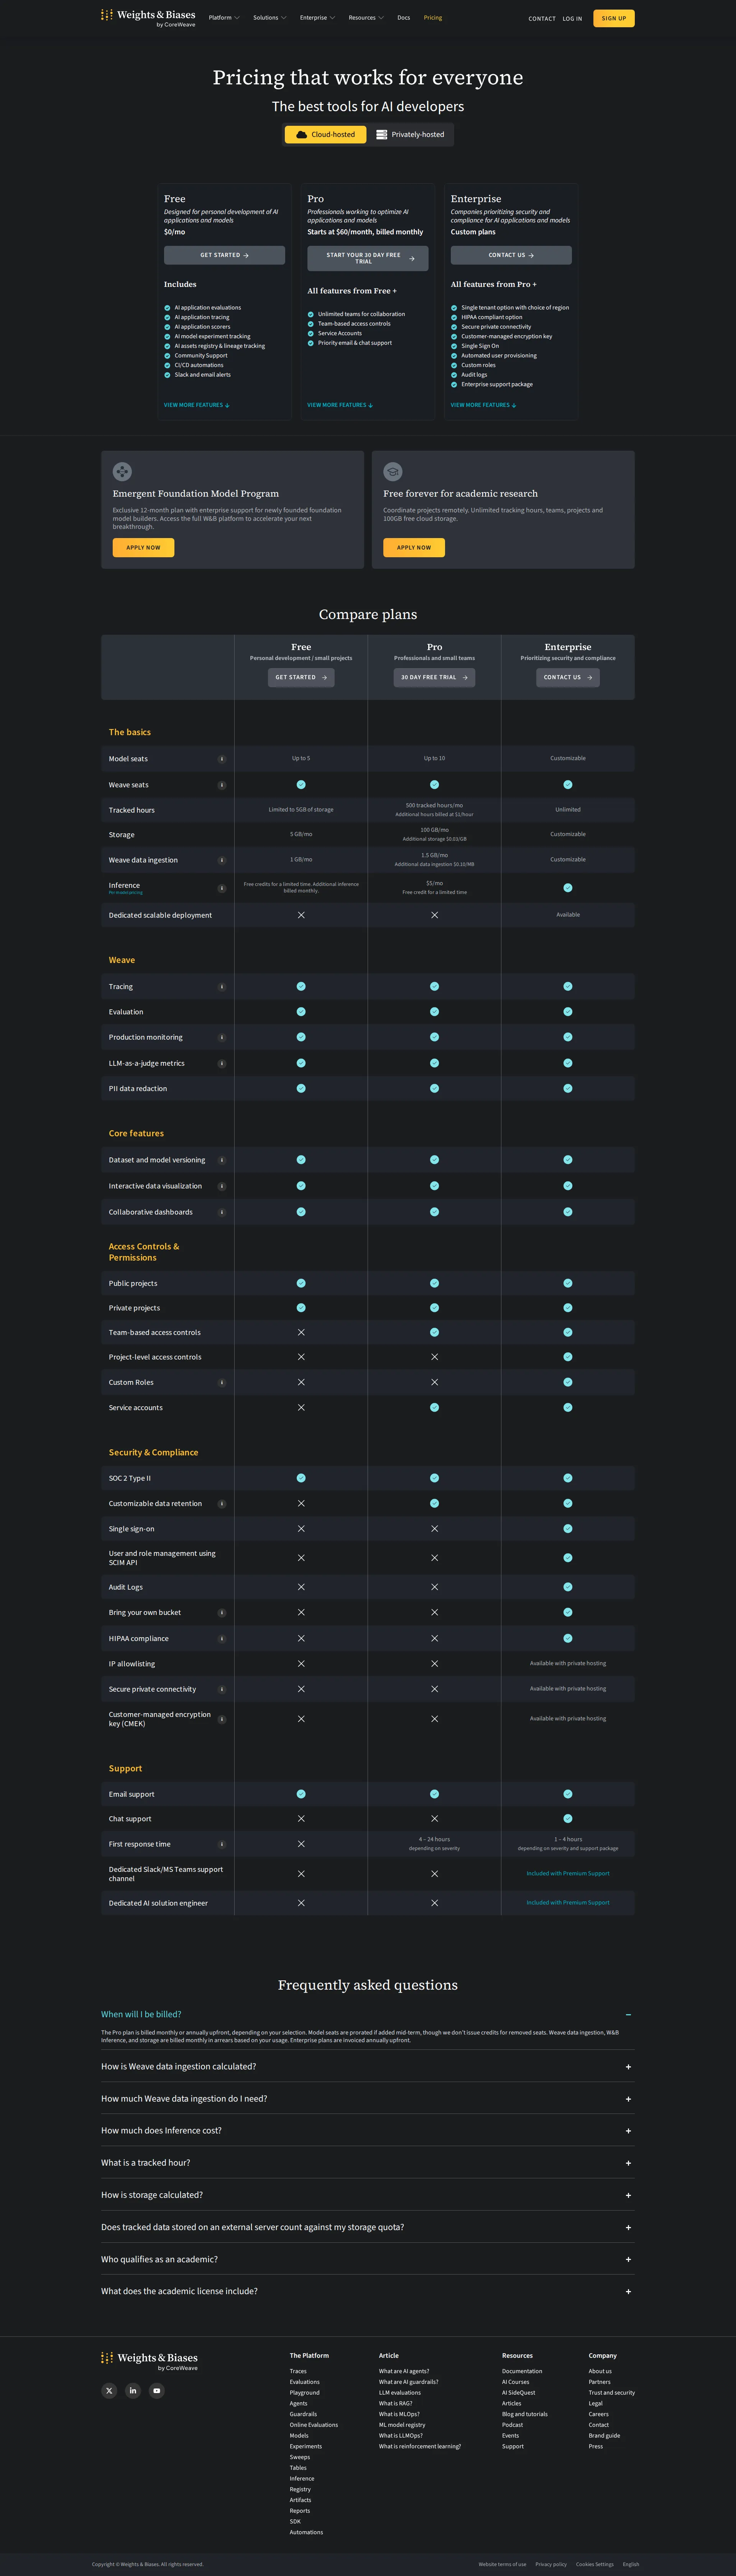Image resolution: width=736 pixels, height=2576 pixels.
Task: Click the info icon next to Model seats
Action: pos(222,759)
